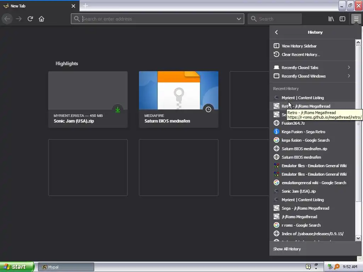The width and height of the screenshot is (363, 272).
Task: Click history panel scrollbar up arrow
Action: click(x=358, y=42)
